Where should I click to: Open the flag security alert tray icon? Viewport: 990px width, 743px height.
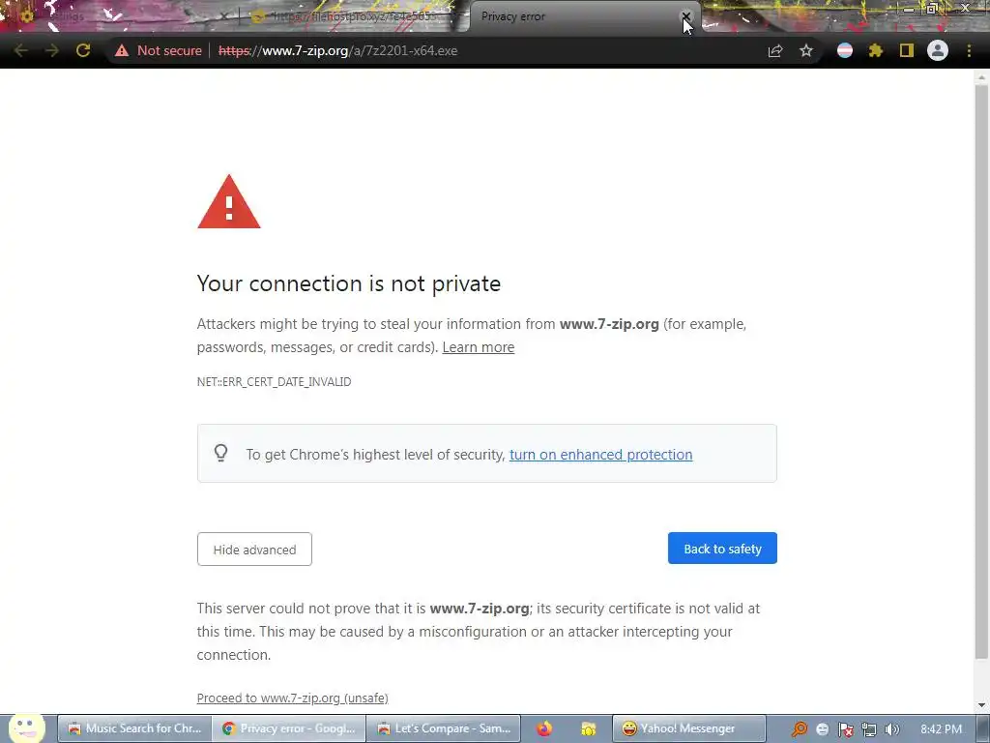pyautogui.click(x=845, y=729)
